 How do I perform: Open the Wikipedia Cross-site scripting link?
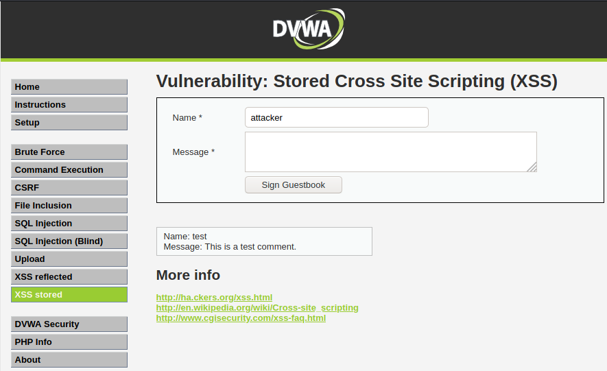(257, 307)
